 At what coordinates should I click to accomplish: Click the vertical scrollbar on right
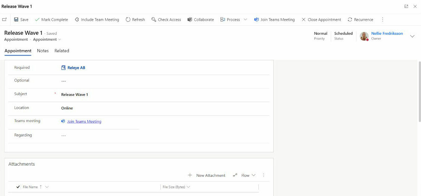pyautogui.click(x=419, y=92)
